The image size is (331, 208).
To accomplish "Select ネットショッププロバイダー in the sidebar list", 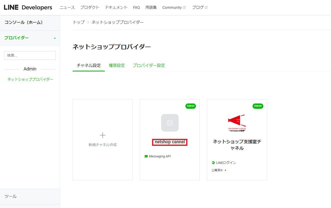I will [x=30, y=79].
